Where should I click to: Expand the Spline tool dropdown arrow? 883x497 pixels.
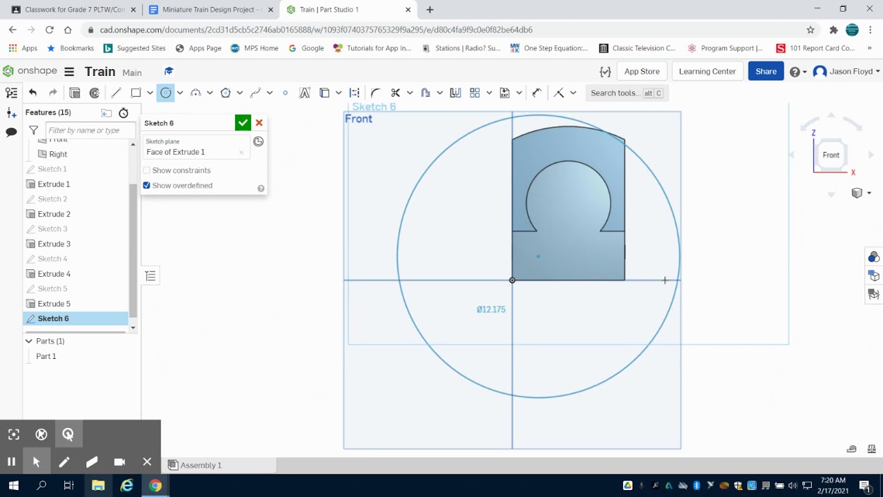269,92
